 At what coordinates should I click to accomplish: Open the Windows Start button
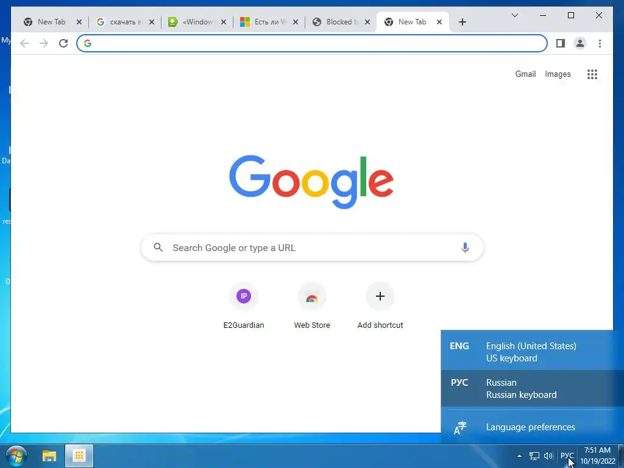(x=16, y=456)
